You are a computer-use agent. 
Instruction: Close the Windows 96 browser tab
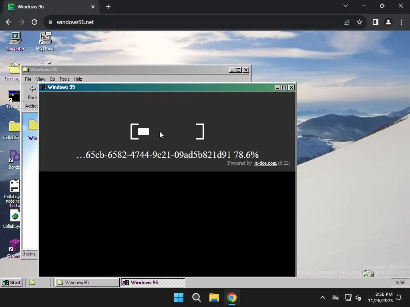93,7
